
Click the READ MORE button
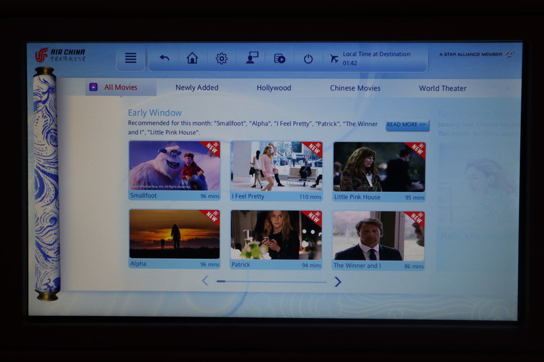406,124
